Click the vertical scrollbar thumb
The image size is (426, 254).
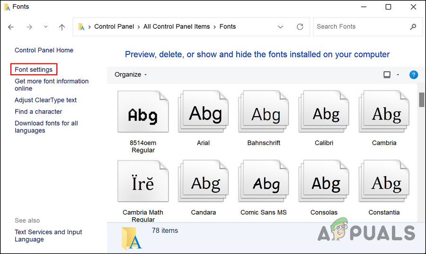[422, 100]
